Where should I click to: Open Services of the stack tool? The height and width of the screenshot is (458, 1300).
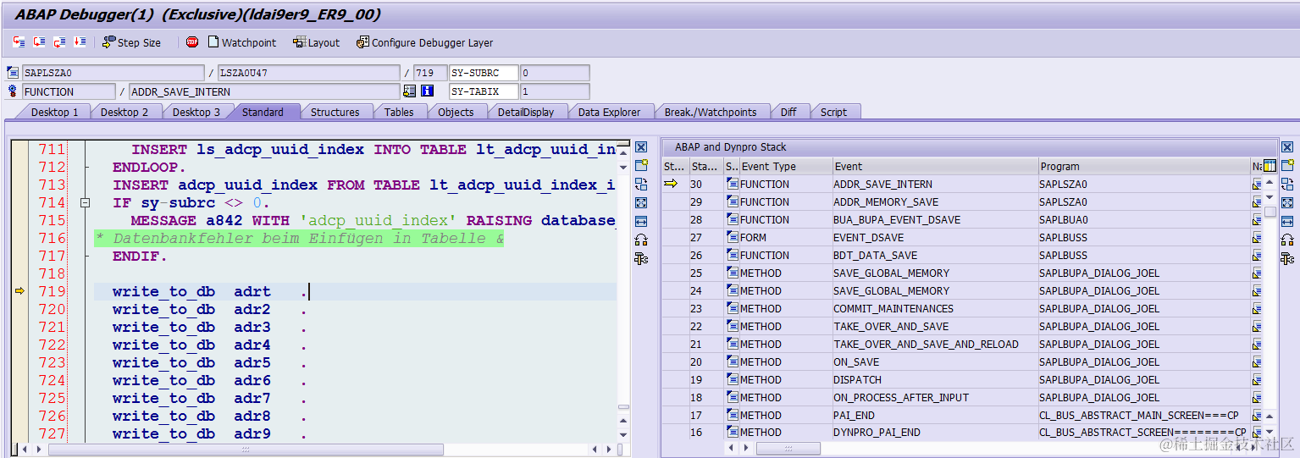point(1287,240)
